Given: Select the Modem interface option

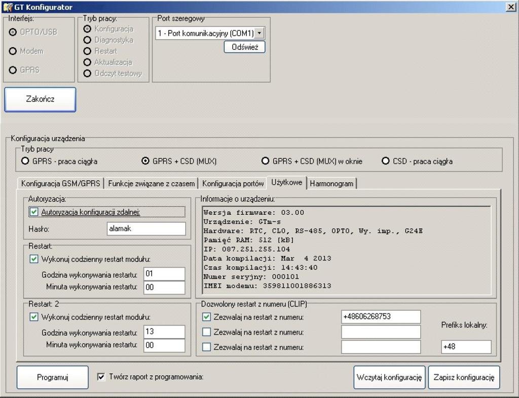Looking at the screenshot, I should pyautogui.click(x=13, y=51).
